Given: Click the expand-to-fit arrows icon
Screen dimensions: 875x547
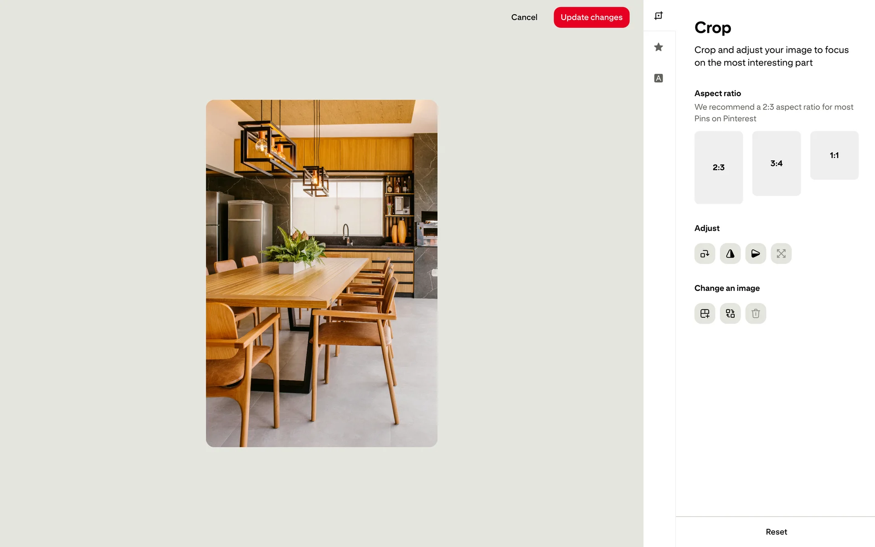Looking at the screenshot, I should click(x=781, y=253).
